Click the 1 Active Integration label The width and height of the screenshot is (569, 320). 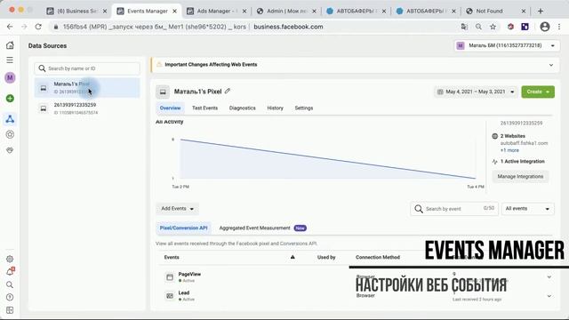(x=522, y=162)
